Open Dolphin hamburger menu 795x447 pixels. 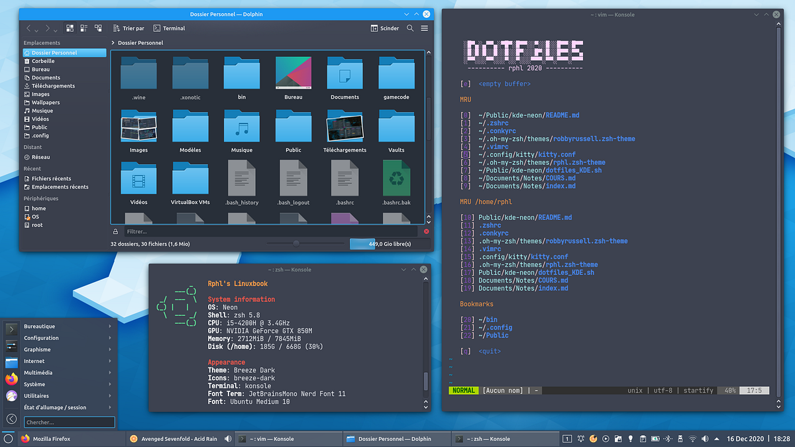[424, 28]
